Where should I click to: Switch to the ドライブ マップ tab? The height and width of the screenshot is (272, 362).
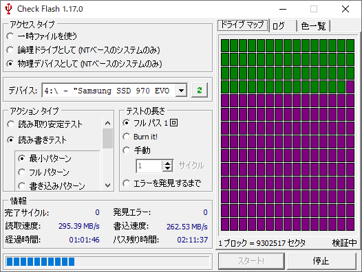[x=243, y=25]
